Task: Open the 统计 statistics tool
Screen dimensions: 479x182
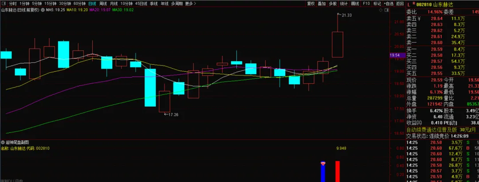Action: pos(344,4)
